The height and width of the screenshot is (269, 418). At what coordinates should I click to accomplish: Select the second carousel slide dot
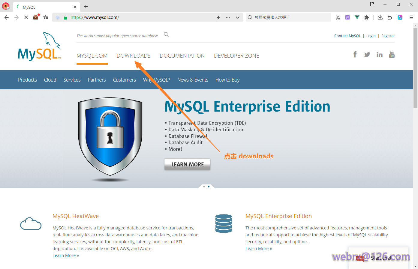coord(209,187)
